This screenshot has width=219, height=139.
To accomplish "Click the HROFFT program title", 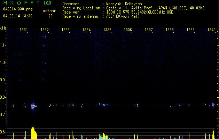I will coord(22,3).
